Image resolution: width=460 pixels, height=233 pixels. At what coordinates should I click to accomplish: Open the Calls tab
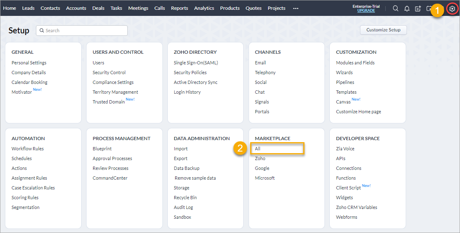coord(160,8)
